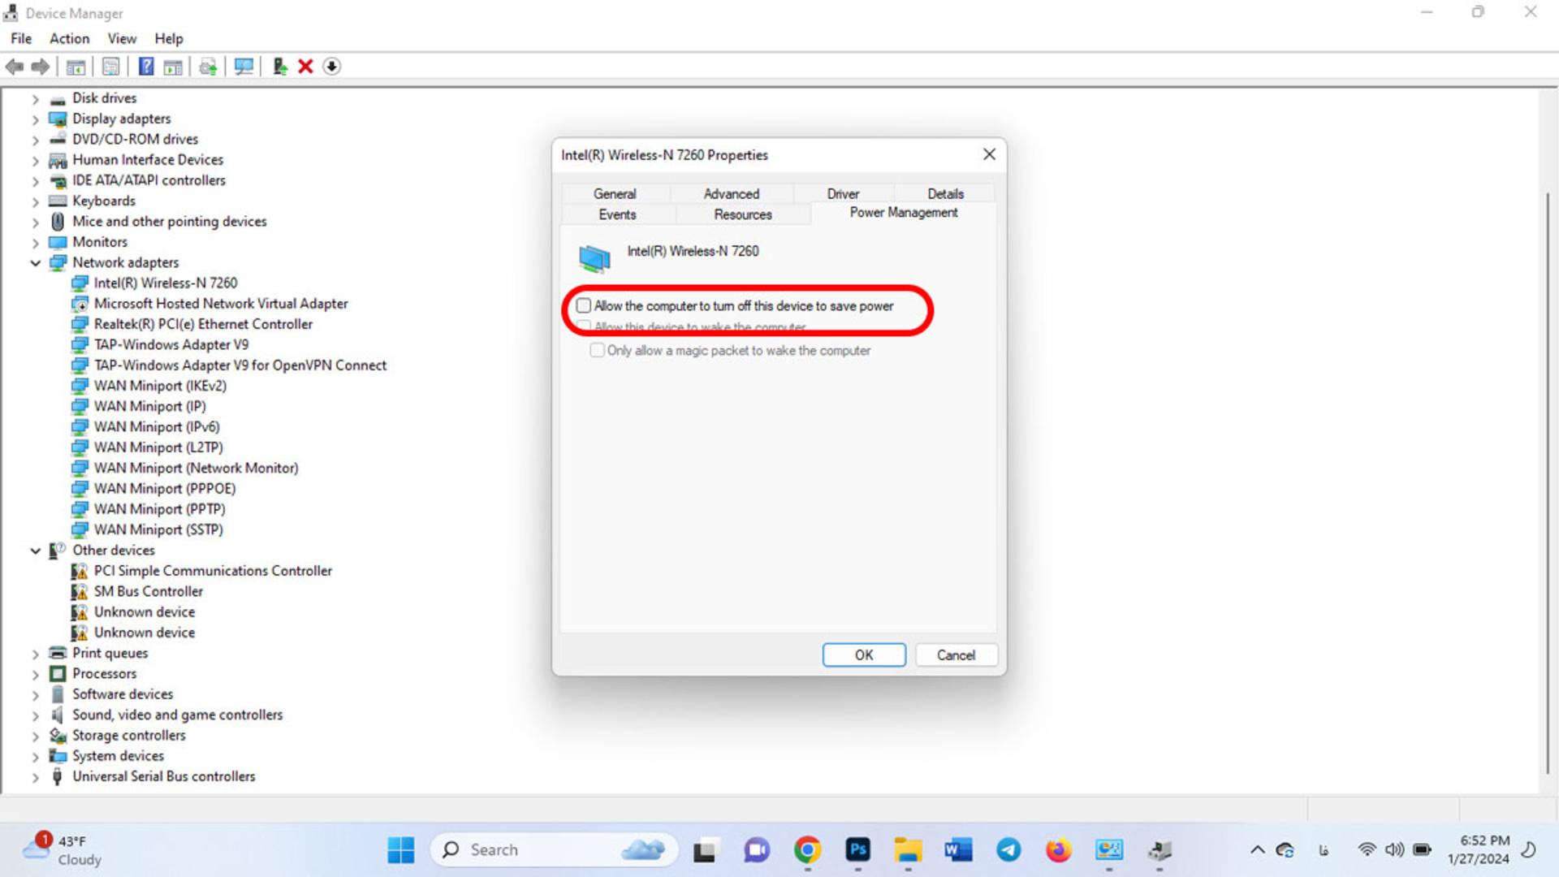Screen dimensions: 1559x877
Task: Open the Help menu
Action: pos(169,38)
